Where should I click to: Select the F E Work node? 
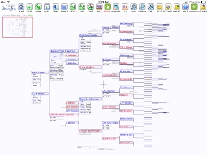pyautogui.click(x=126, y=127)
